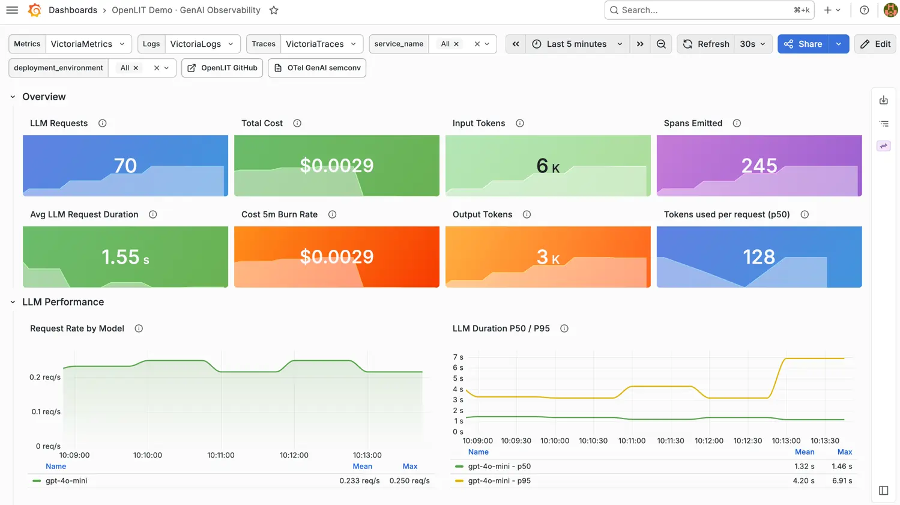Click the Spans Emitted 245 stat panel
This screenshot has height=505, width=900.
(x=760, y=166)
